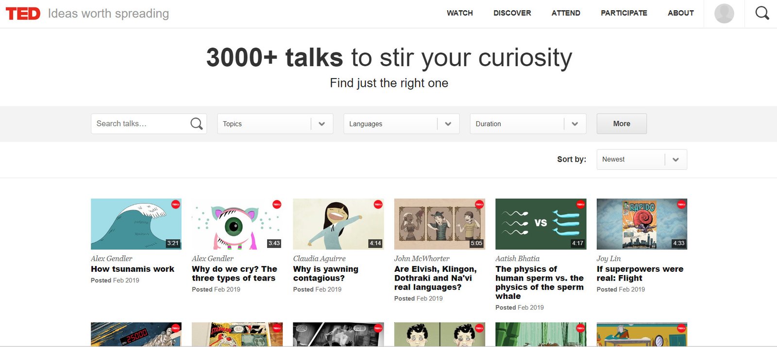Open the WATCH menu
Viewport: 777px width, 347px height.
[x=459, y=13]
